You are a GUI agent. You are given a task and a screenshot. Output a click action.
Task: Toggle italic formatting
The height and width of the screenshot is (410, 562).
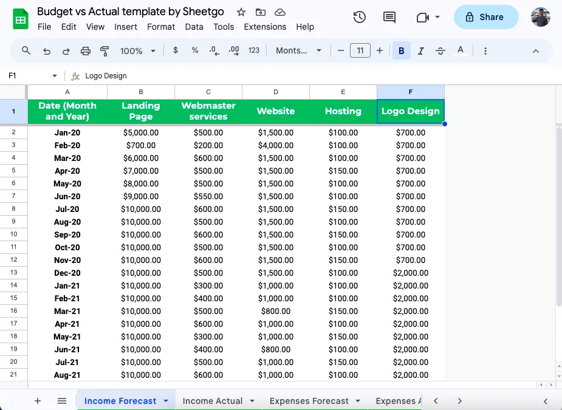click(x=421, y=51)
